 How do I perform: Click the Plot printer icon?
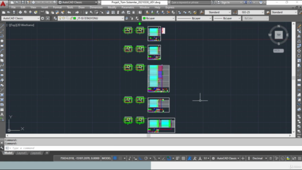tap(20, 12)
